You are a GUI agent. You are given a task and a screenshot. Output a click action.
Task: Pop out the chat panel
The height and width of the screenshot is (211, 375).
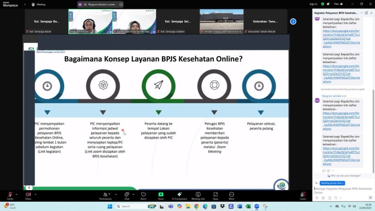point(366,13)
